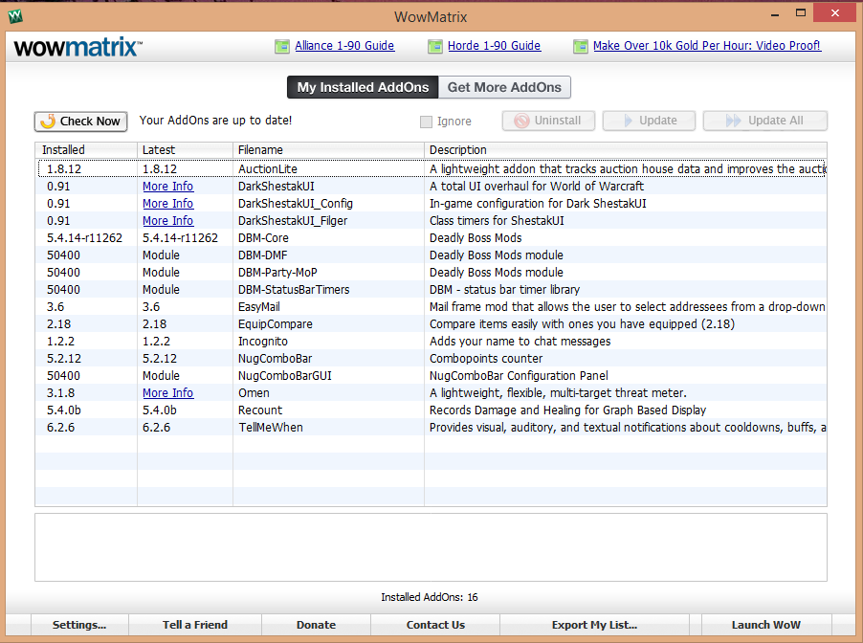Select the NugComboBar filename
Viewport: 863px width, 643px height.
tap(276, 359)
